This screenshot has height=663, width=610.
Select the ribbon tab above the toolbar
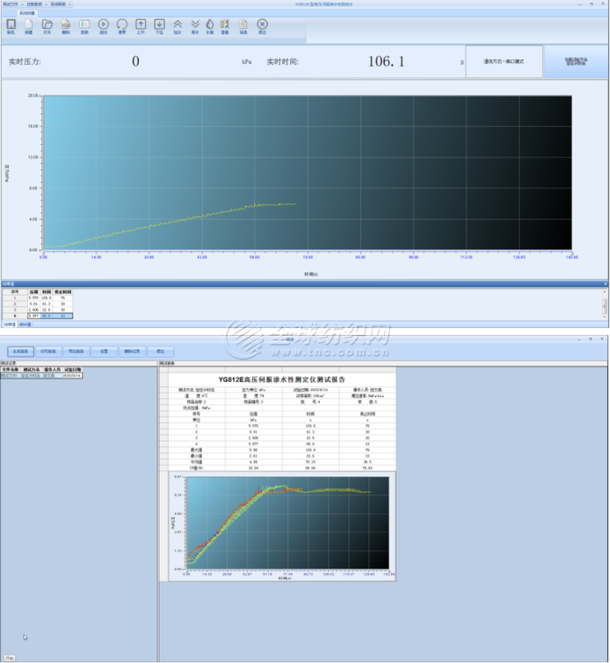pyautogui.click(x=28, y=13)
